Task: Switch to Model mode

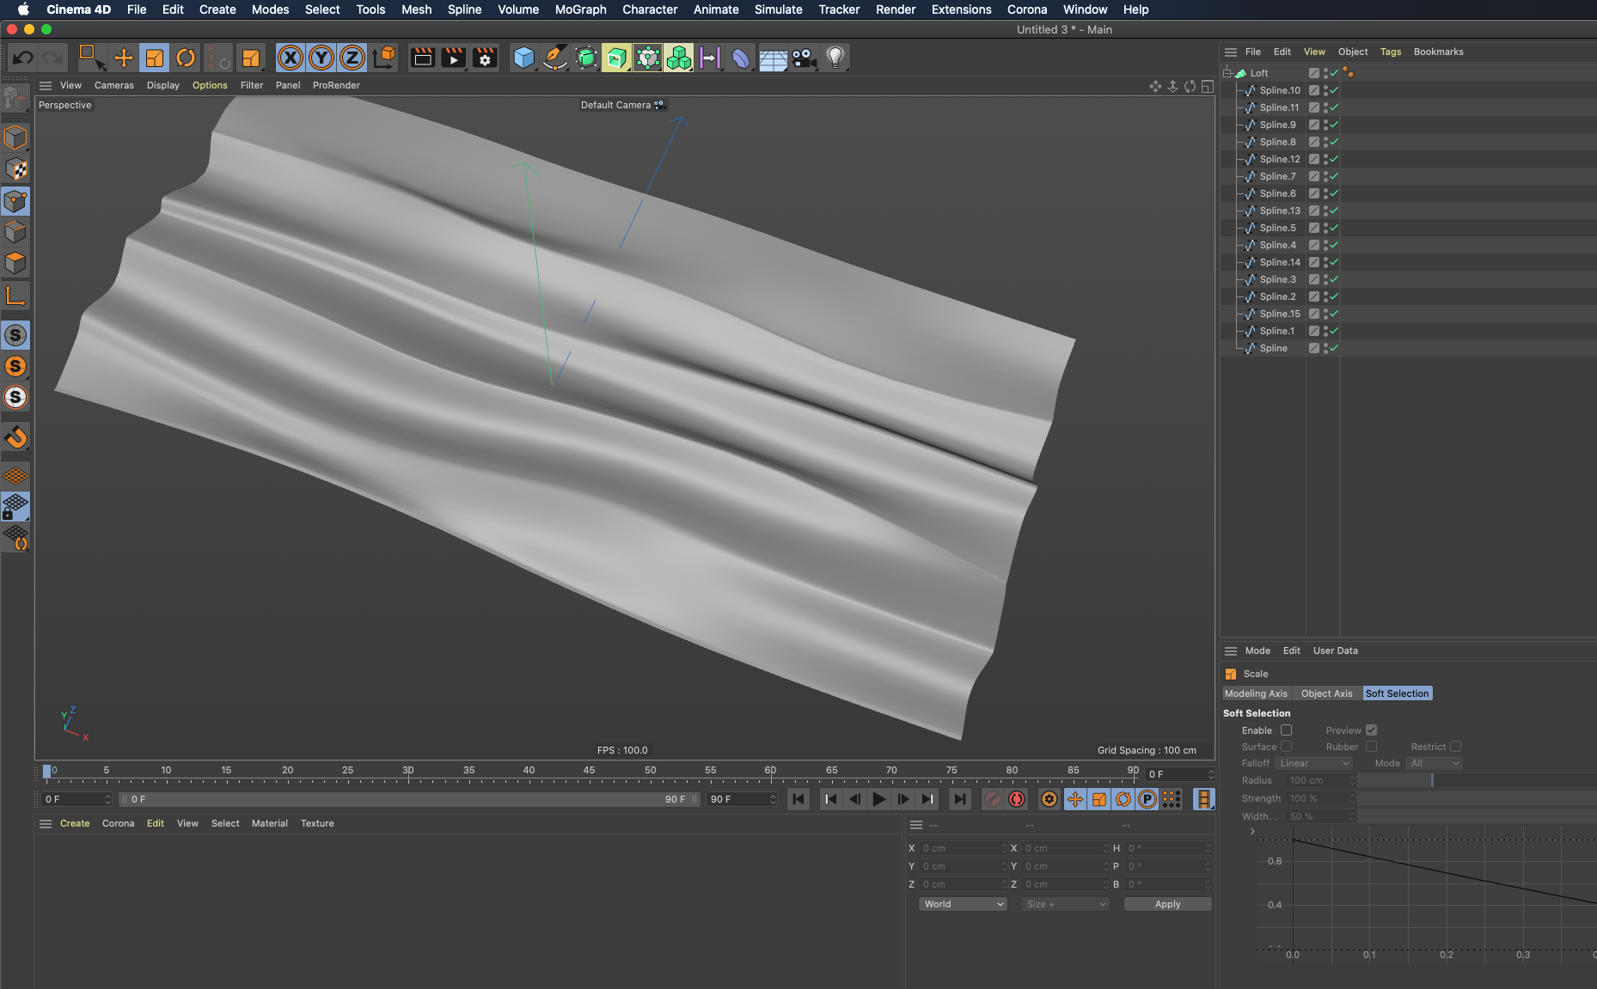Action: (x=15, y=137)
